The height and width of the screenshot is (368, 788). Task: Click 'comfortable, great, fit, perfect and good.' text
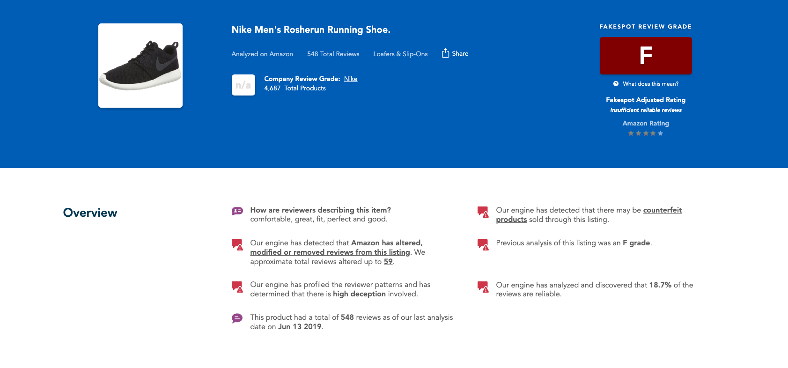(x=319, y=219)
